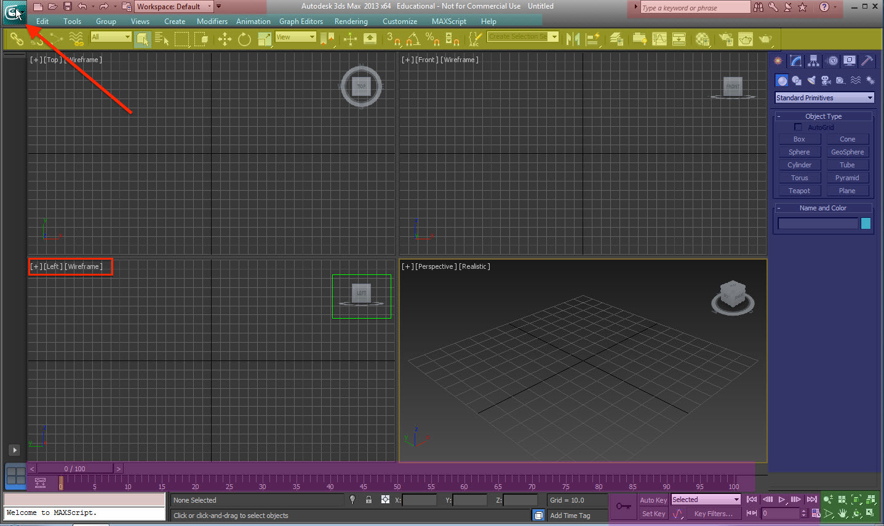
Task: Open the Graph Editors menu
Action: click(301, 21)
